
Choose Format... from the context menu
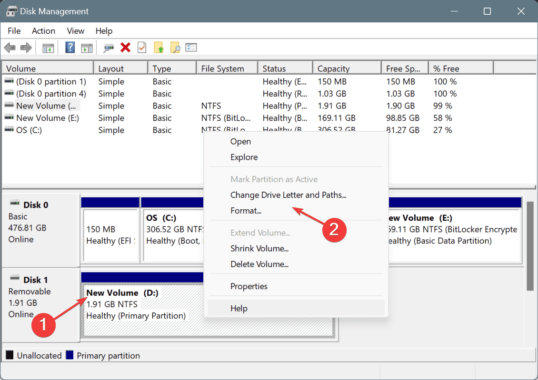[246, 211]
